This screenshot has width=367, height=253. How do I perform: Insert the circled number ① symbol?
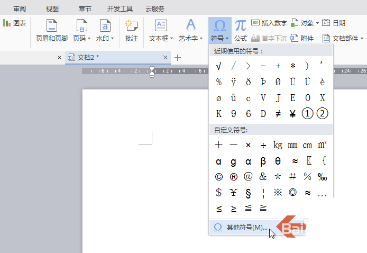[x=308, y=114]
